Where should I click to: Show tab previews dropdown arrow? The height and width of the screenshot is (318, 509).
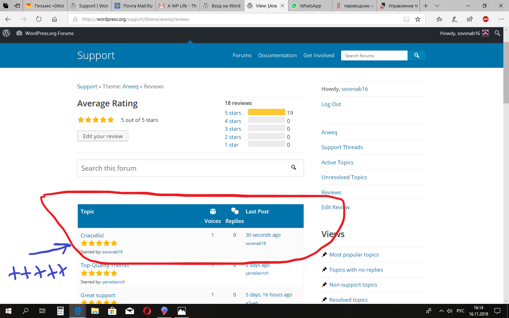(x=437, y=6)
